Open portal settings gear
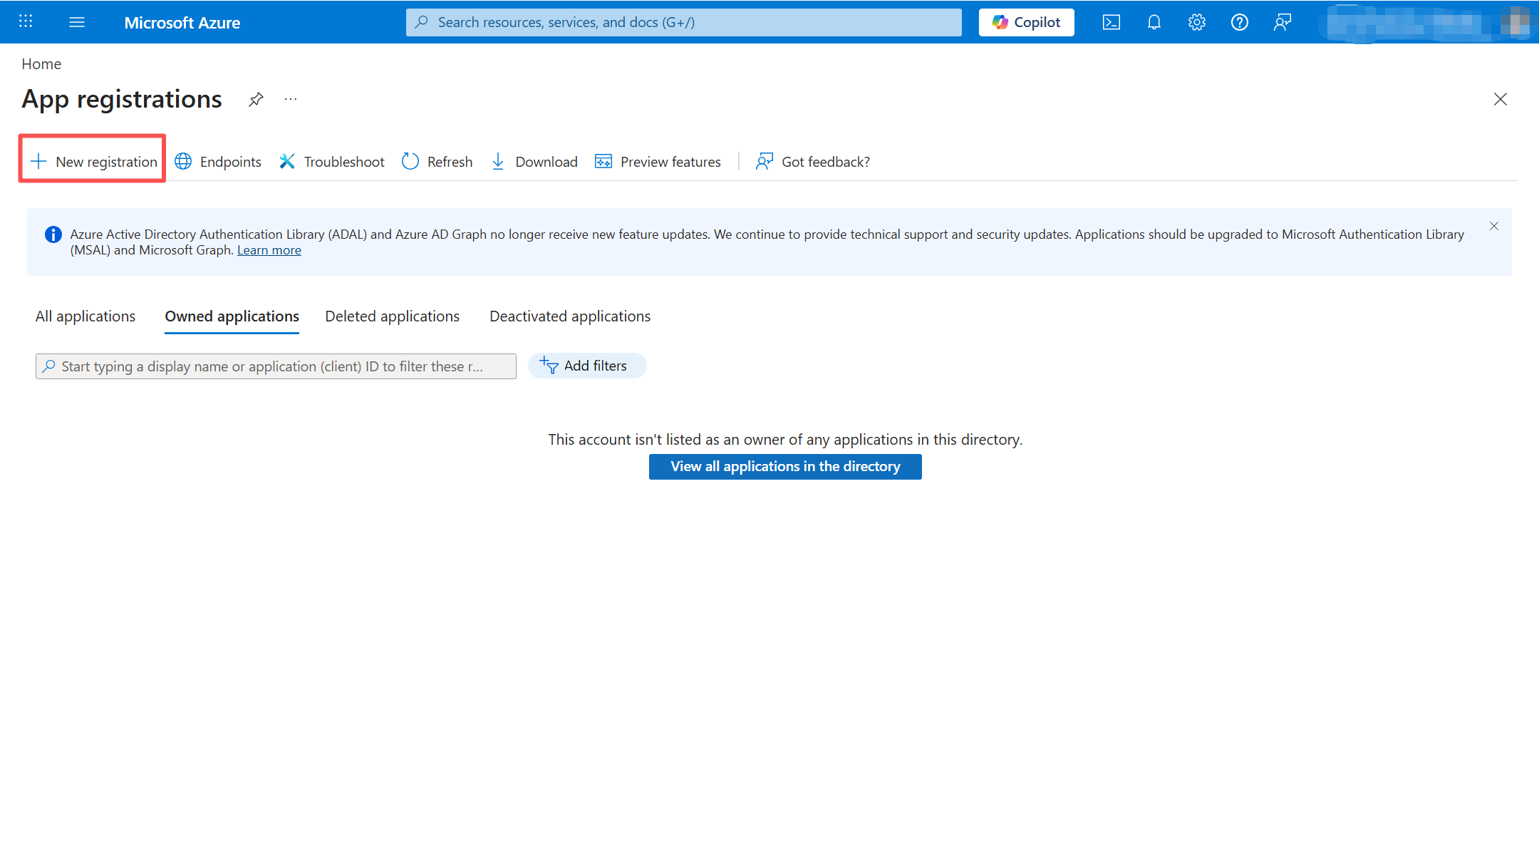Image resolution: width=1539 pixels, height=846 pixels. coord(1196,22)
